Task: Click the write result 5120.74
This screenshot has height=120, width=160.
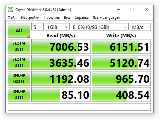Action: pyautogui.click(x=121, y=62)
